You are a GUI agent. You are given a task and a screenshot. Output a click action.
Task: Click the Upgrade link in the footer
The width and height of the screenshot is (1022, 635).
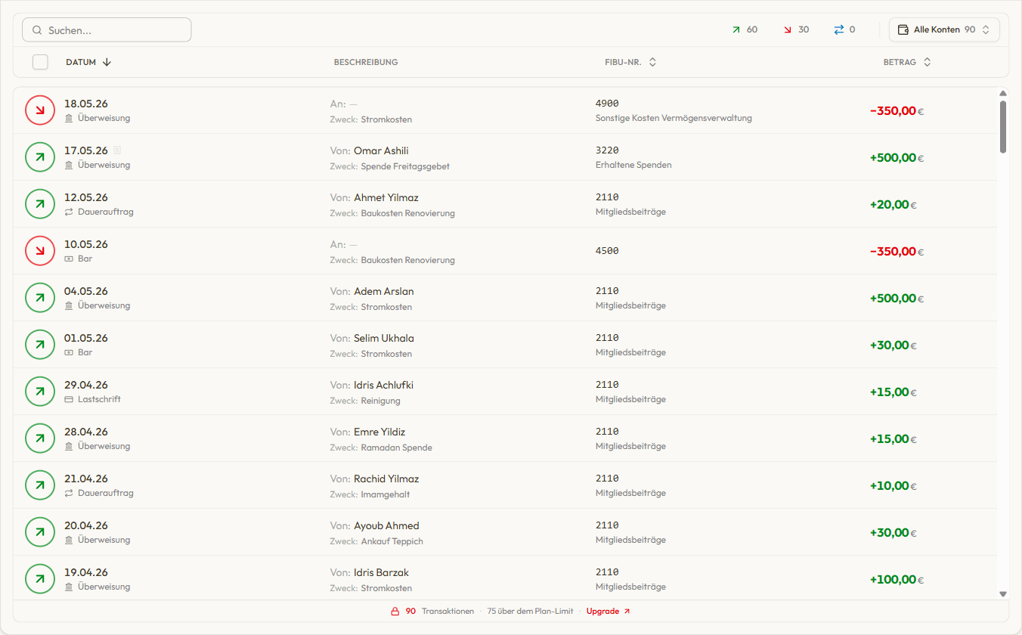coord(609,612)
